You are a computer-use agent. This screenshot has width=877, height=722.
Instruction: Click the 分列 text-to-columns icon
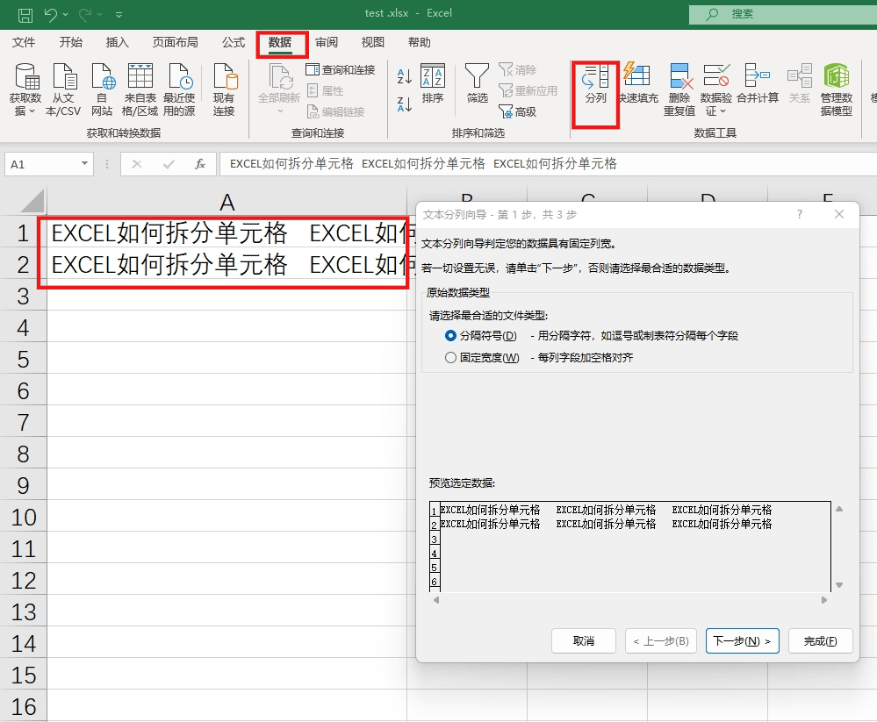click(596, 85)
